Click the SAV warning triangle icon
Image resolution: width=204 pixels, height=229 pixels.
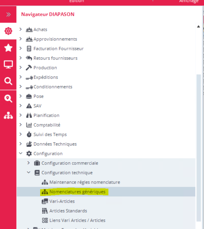pos(29,106)
